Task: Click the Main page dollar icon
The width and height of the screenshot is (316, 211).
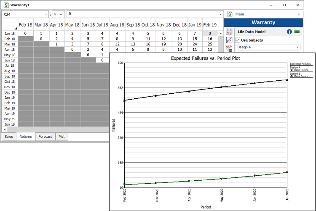Action: pos(230,14)
